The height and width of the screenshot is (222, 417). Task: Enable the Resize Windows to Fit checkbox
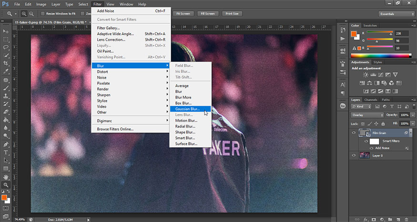42,14
